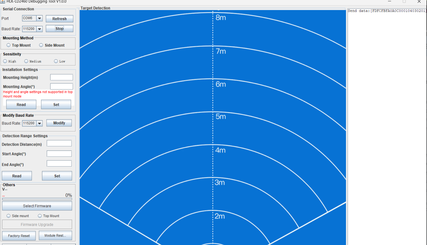Screen dimensions: 427x245
Task: Click the Factory Reset button
Action: click(19, 235)
